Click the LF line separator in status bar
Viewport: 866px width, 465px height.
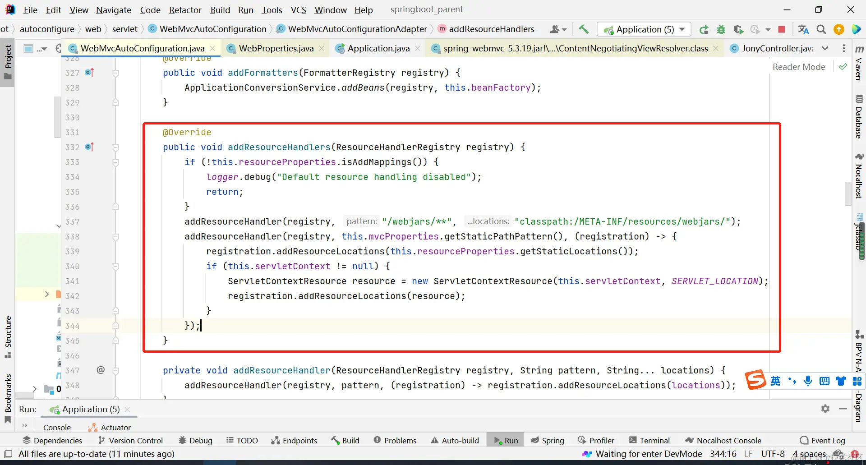[748, 454]
